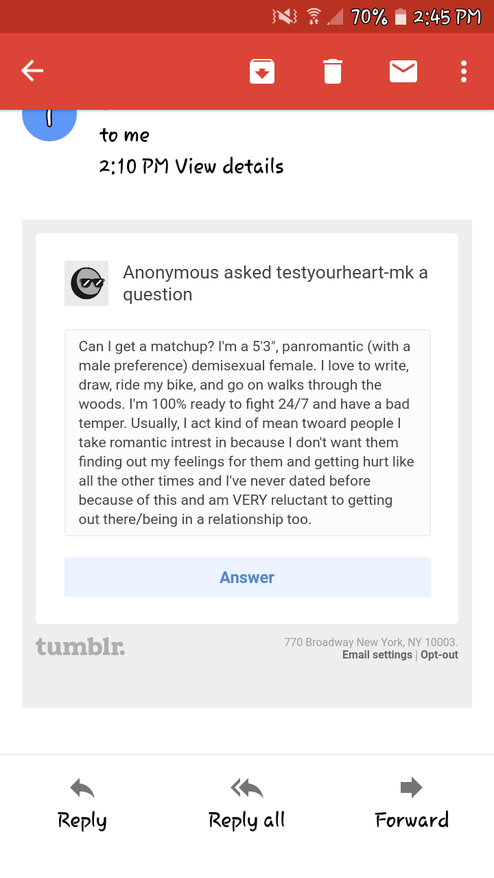Click the anonymous question text box
494x878 pixels.
247,432
